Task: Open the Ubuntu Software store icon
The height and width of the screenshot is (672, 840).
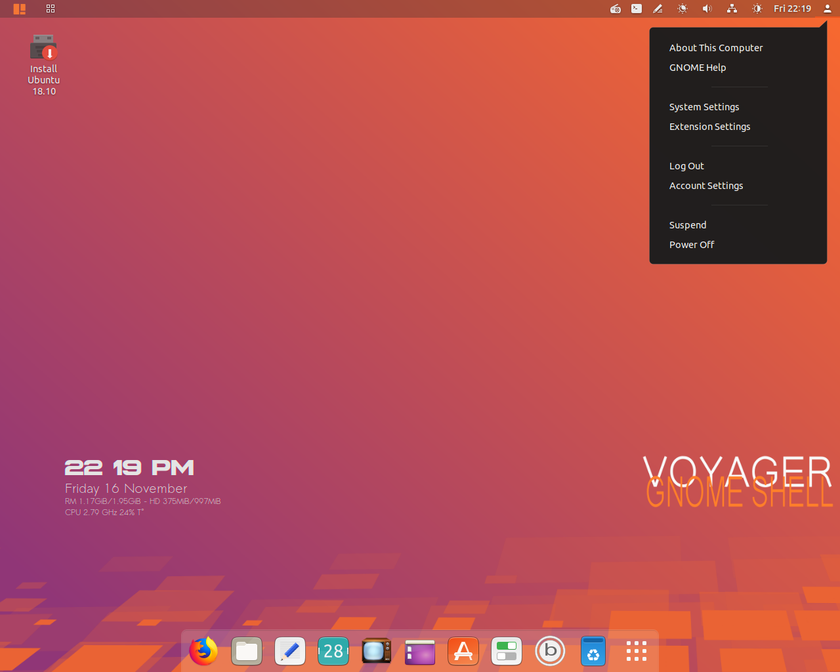Action: click(463, 651)
